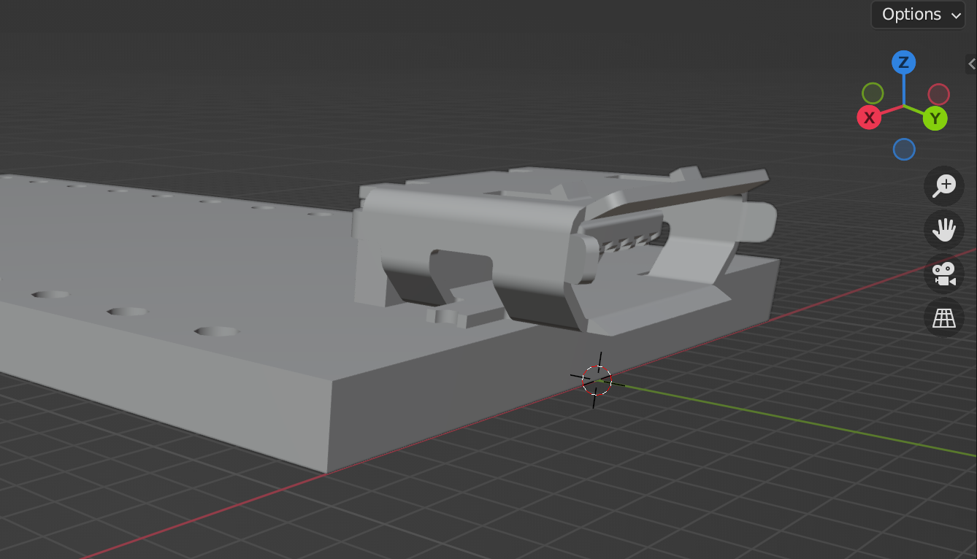
Task: Select the Move/pan hand icon
Action: click(x=943, y=229)
